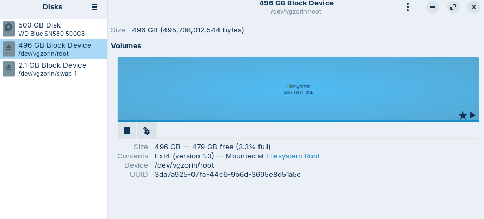484x219 pixels.
Task: Click the UUID value text
Action: coord(228,175)
